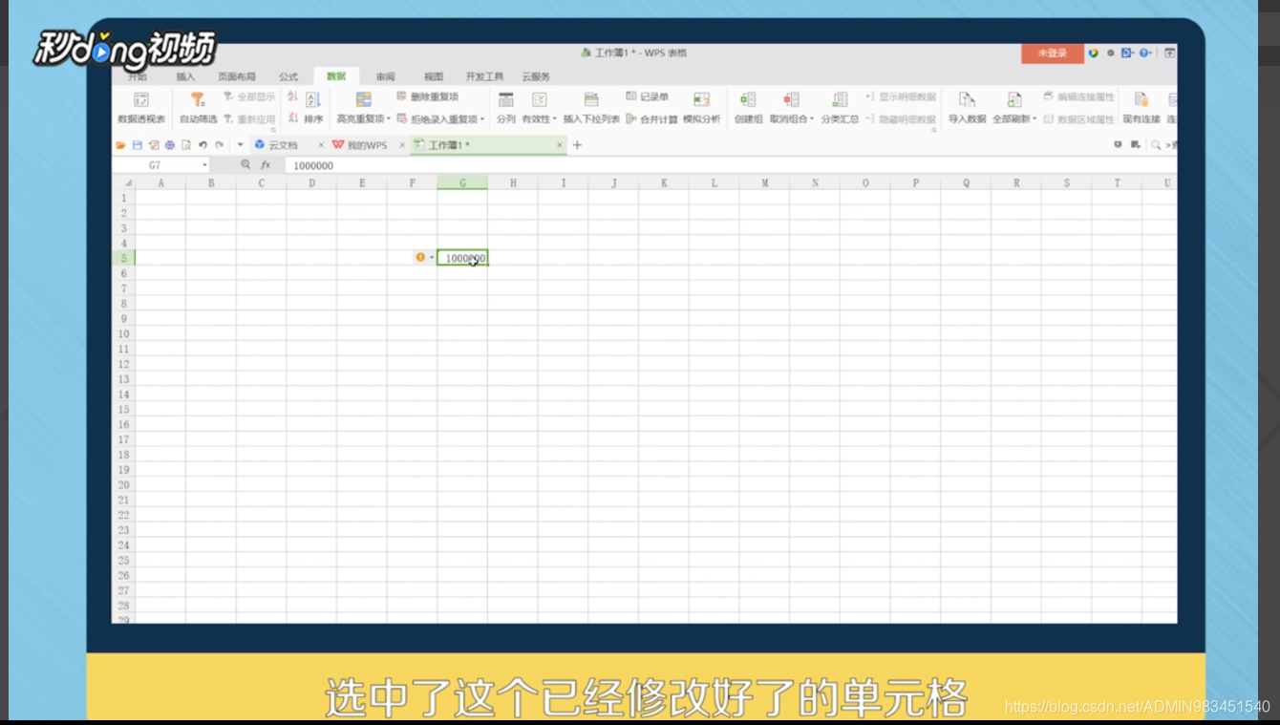The width and height of the screenshot is (1280, 725).
Task: Expand the 有效性 dropdown arrow
Action: click(555, 119)
